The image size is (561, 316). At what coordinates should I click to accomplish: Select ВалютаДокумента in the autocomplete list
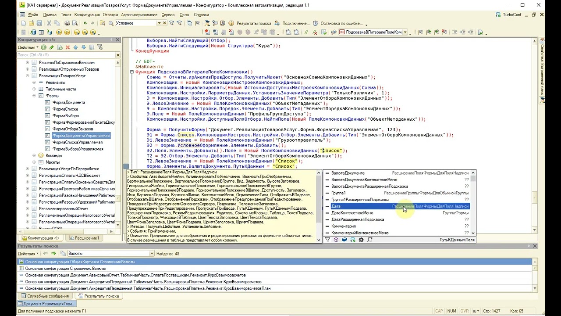400,173
